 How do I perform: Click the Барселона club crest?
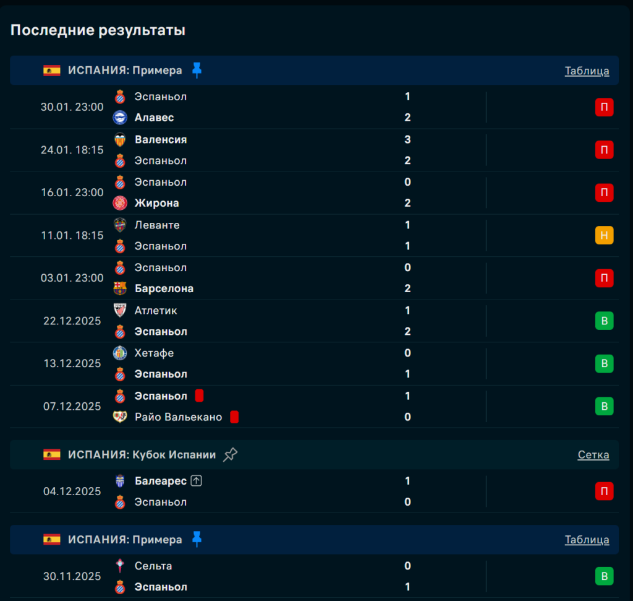point(120,288)
